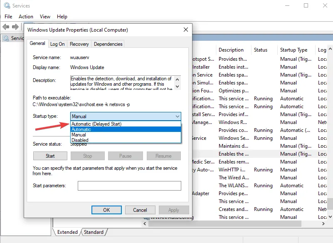Click the Forward arrow toolbar icon
This screenshot has width=333, height=243.
click(x=15, y=27)
